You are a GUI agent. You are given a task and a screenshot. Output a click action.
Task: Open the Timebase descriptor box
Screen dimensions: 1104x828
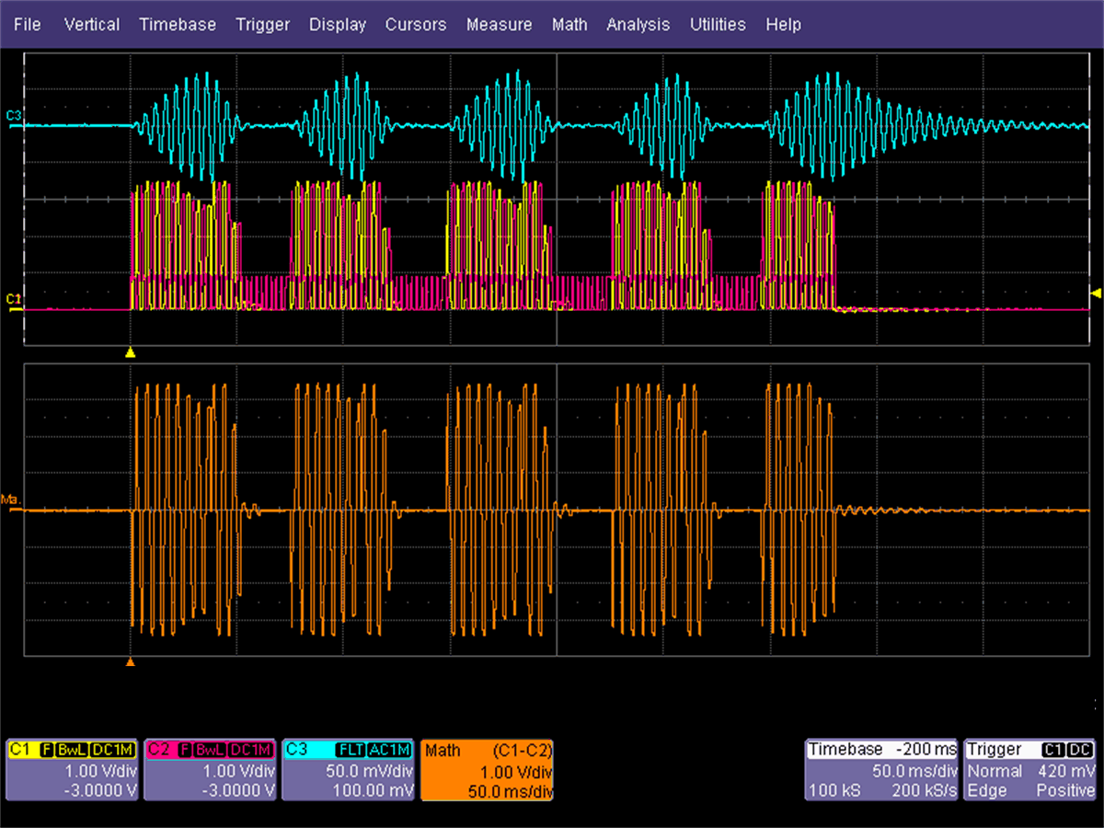coord(881,770)
